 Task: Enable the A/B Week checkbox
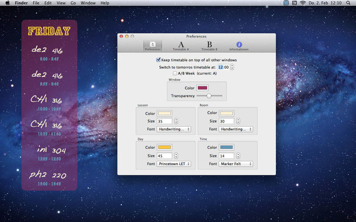pos(175,73)
